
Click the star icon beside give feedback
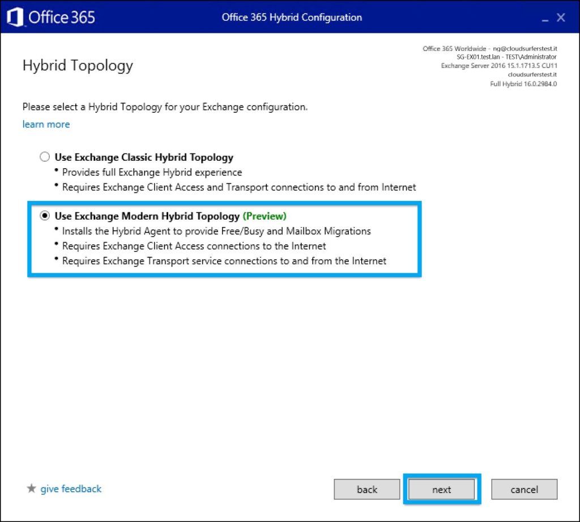[x=32, y=489]
